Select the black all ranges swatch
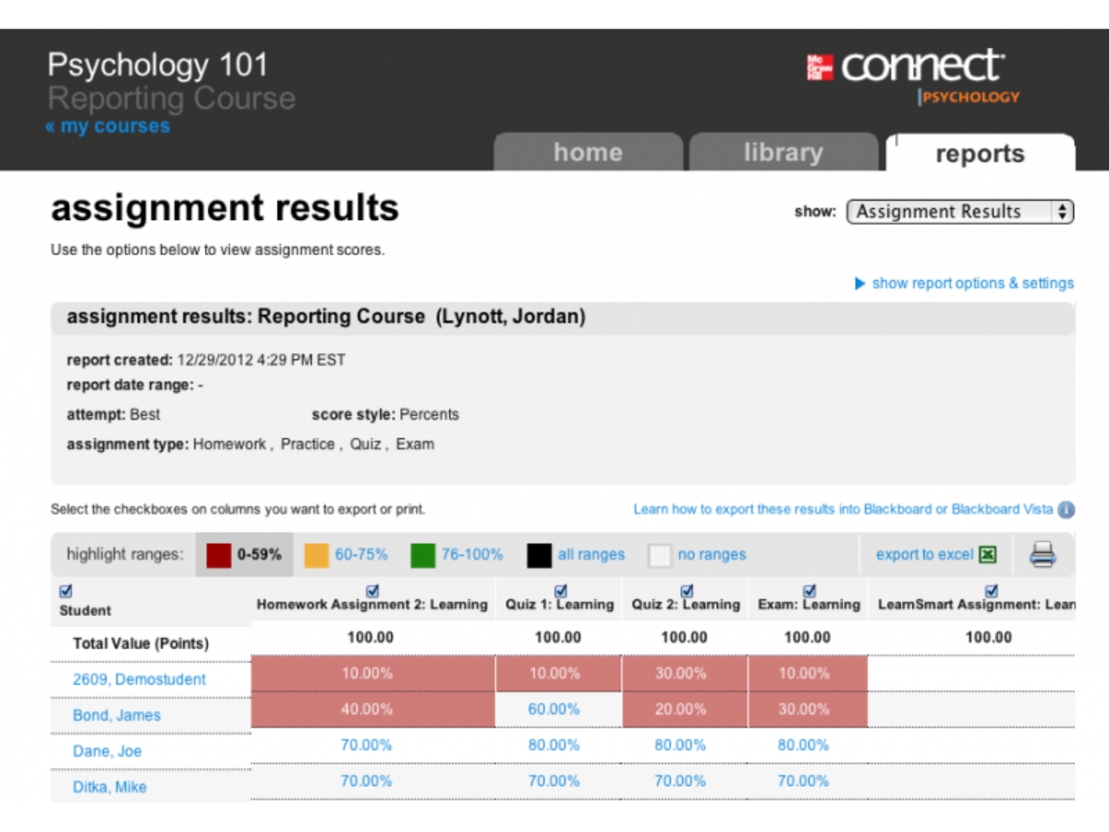Image resolution: width=1109 pixels, height=832 pixels. 540,555
